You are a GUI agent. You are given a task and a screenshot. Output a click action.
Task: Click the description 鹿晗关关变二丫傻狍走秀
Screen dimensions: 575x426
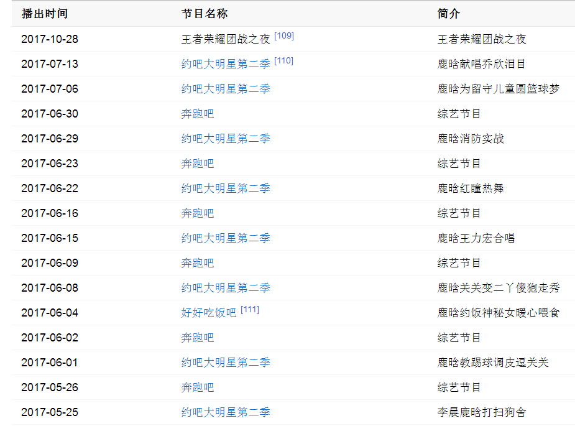[499, 288]
